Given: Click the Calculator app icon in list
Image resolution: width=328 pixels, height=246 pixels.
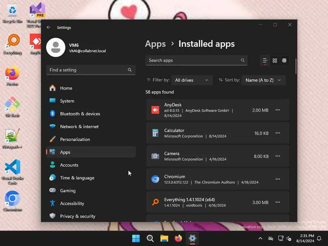Looking at the screenshot, I should coord(155,133).
